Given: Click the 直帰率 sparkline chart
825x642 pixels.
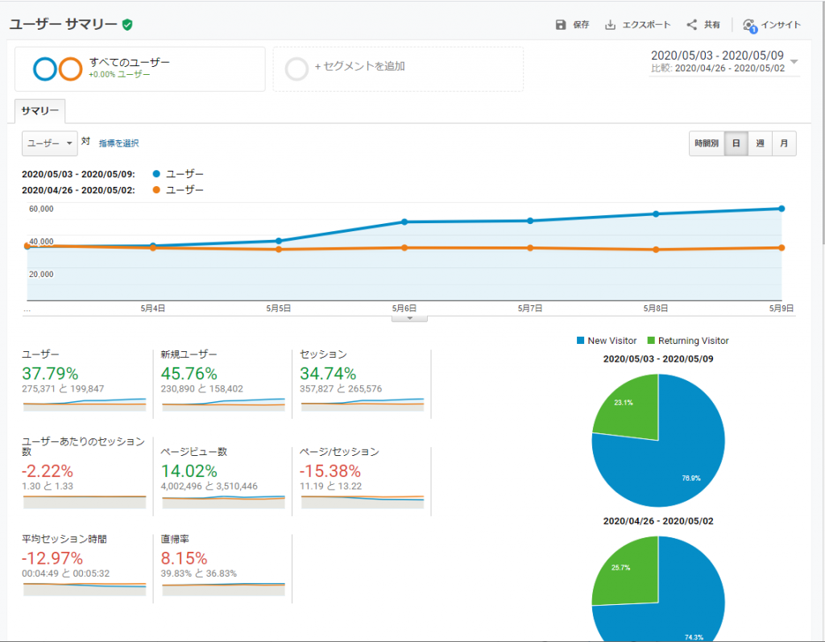Looking at the screenshot, I should point(223,589).
